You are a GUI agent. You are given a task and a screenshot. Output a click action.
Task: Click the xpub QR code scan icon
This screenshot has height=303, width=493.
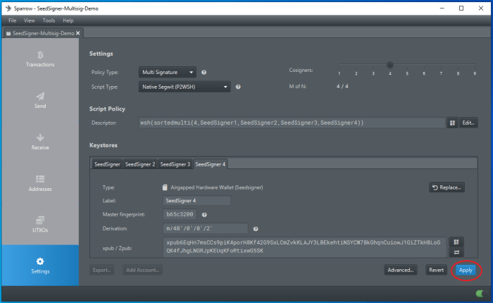point(456,242)
